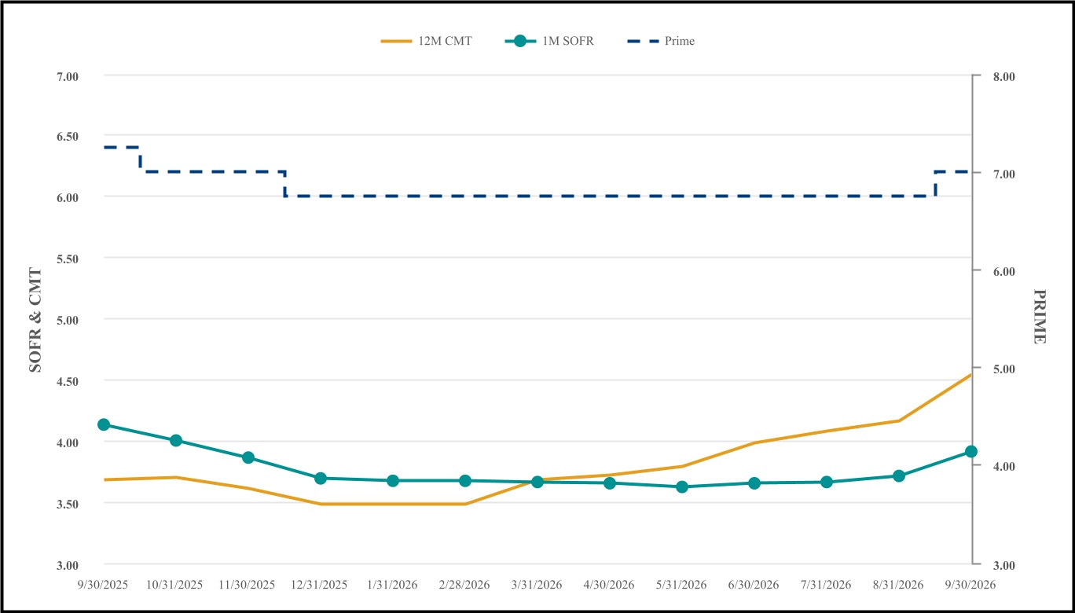Click the x-axis label 10/31/2025
The height and width of the screenshot is (613, 1075).
[174, 585]
